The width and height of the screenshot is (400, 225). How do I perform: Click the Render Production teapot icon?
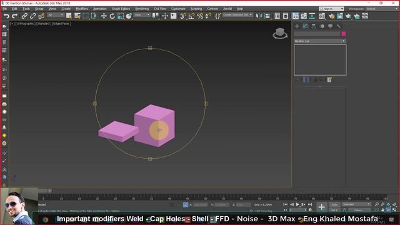(x=348, y=16)
